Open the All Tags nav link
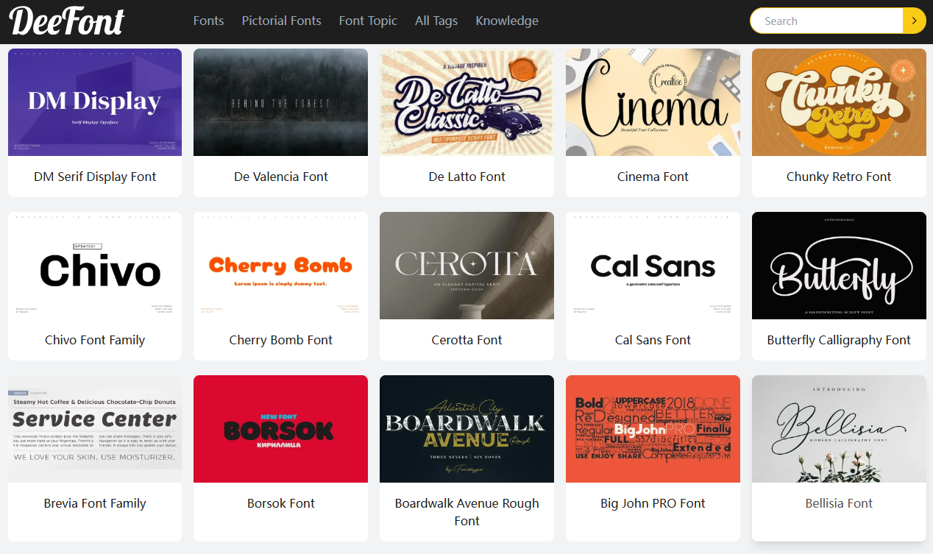This screenshot has height=554, width=933. point(436,21)
